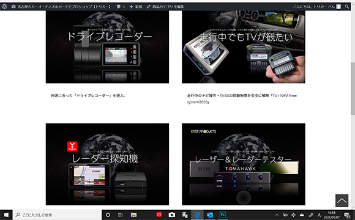
Task: Open the レーダー探知機 category image
Action: (107, 164)
